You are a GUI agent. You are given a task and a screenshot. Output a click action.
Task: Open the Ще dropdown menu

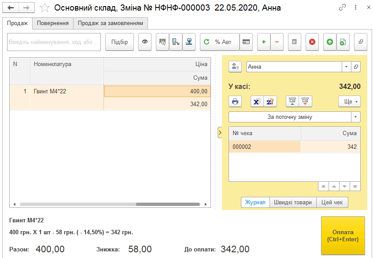click(x=350, y=102)
